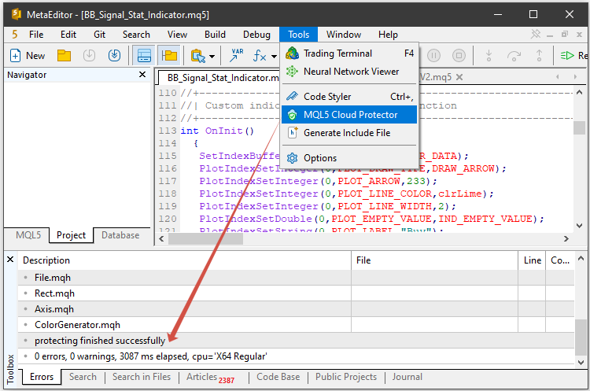Open the Window menu

(x=344, y=35)
